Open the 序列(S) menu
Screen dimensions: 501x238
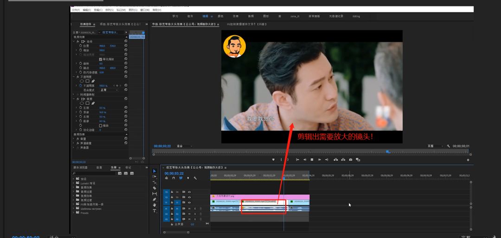[x=109, y=10]
